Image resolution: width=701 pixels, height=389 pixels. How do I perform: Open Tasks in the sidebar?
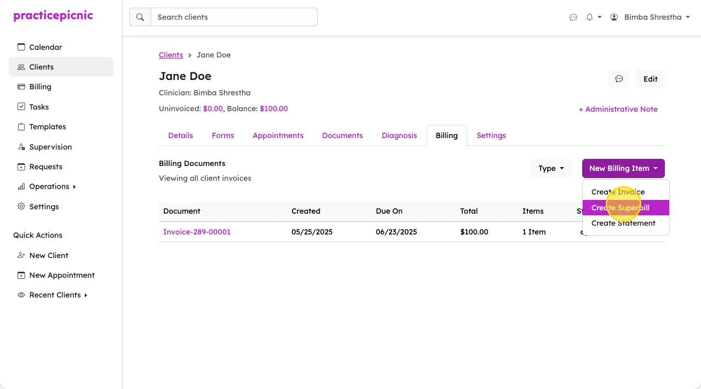[61, 107]
